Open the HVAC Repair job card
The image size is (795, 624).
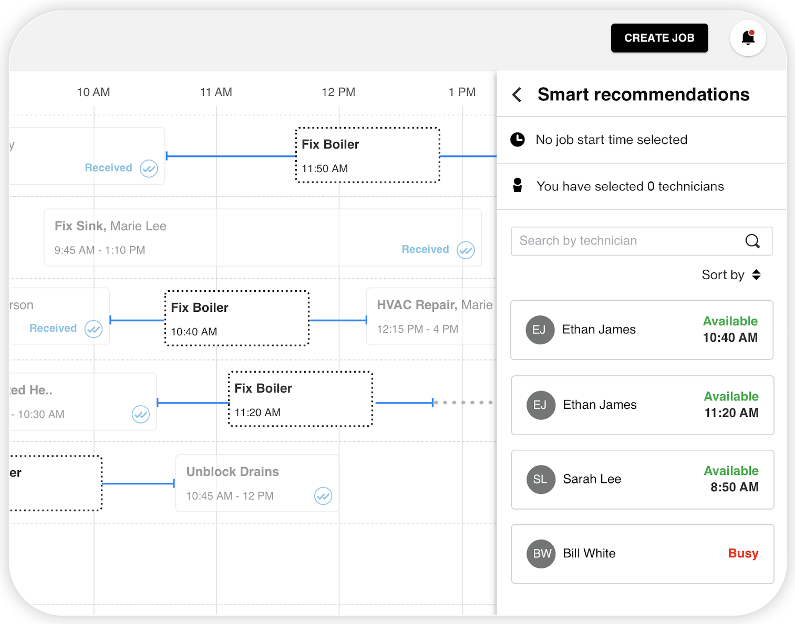[431, 316]
